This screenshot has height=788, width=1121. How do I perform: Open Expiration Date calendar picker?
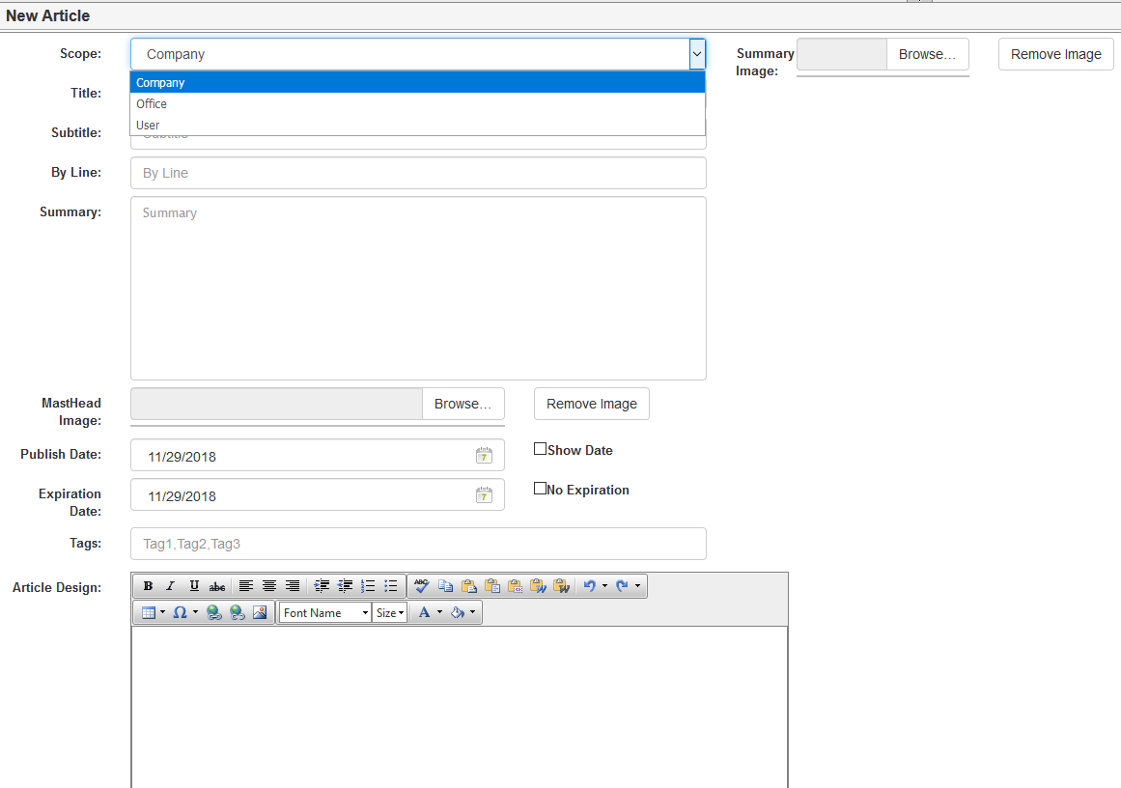pos(484,494)
